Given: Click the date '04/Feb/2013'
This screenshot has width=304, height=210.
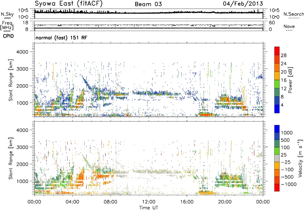Looking at the screenshot, I should (243, 3).
